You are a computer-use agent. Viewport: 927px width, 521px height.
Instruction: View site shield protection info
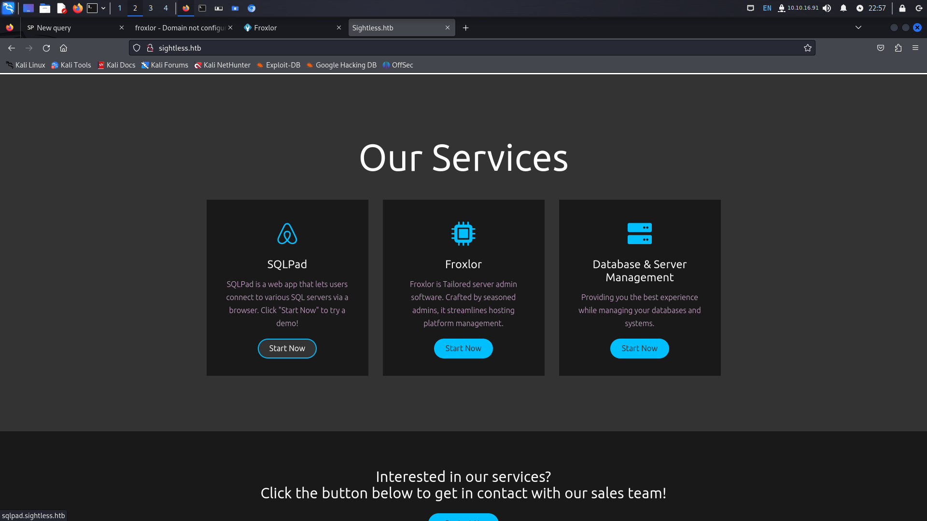coord(137,48)
